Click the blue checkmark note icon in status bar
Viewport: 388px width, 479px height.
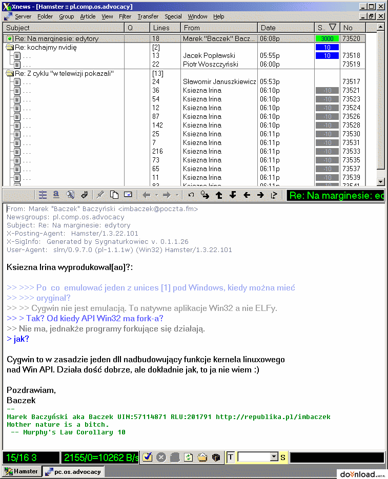pyautogui.click(x=148, y=457)
